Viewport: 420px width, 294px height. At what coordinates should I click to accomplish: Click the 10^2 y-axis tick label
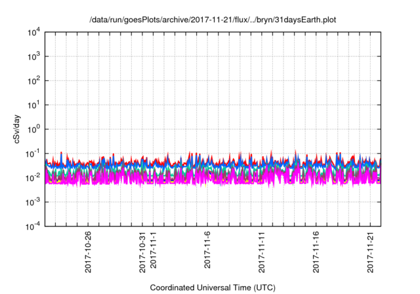click(x=34, y=81)
